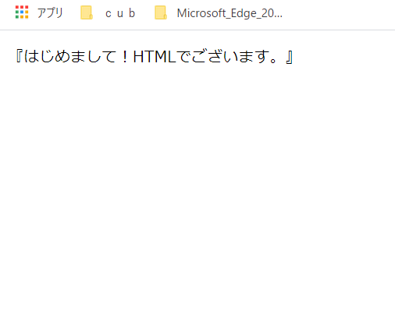
Task: Click the blank white page body
Action: (197, 181)
